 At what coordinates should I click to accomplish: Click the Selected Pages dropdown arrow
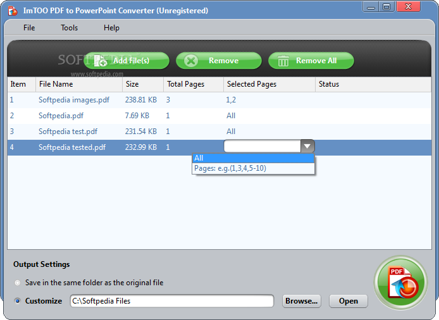307,146
